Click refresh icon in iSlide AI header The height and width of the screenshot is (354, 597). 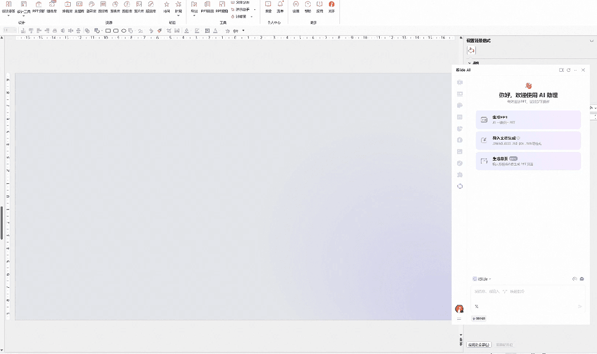click(568, 70)
